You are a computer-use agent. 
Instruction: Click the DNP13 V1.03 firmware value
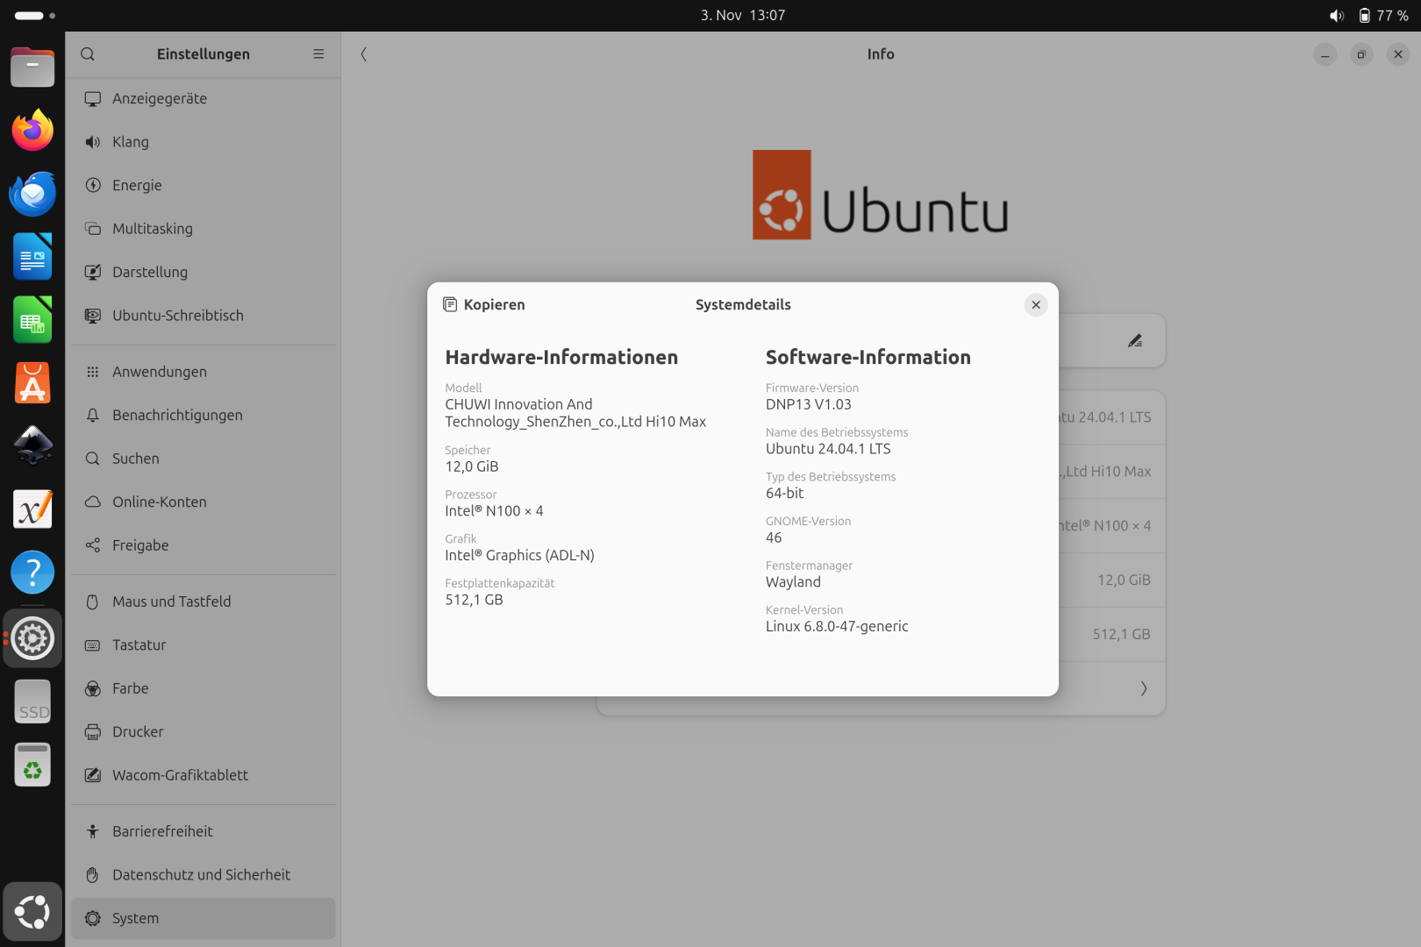(808, 405)
